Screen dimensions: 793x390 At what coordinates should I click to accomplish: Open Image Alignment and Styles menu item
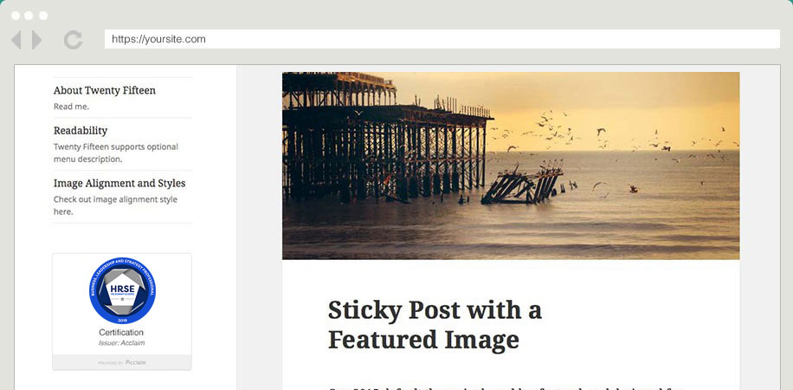pos(119,184)
